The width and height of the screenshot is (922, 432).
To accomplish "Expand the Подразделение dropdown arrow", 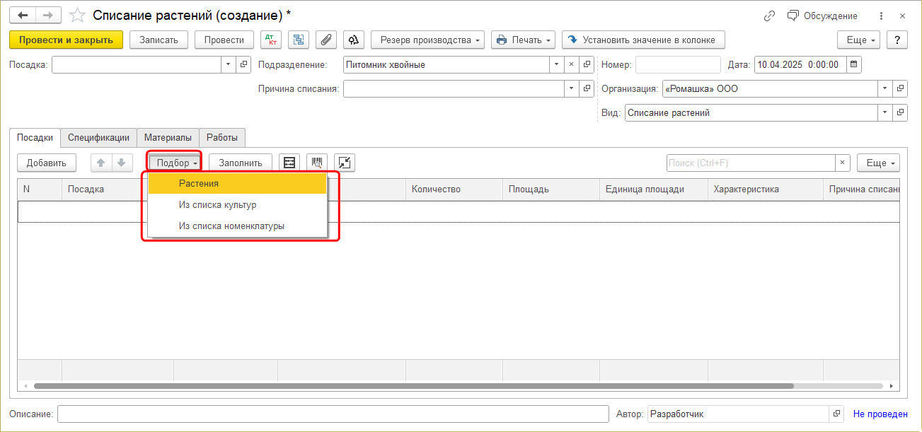I will [557, 64].
